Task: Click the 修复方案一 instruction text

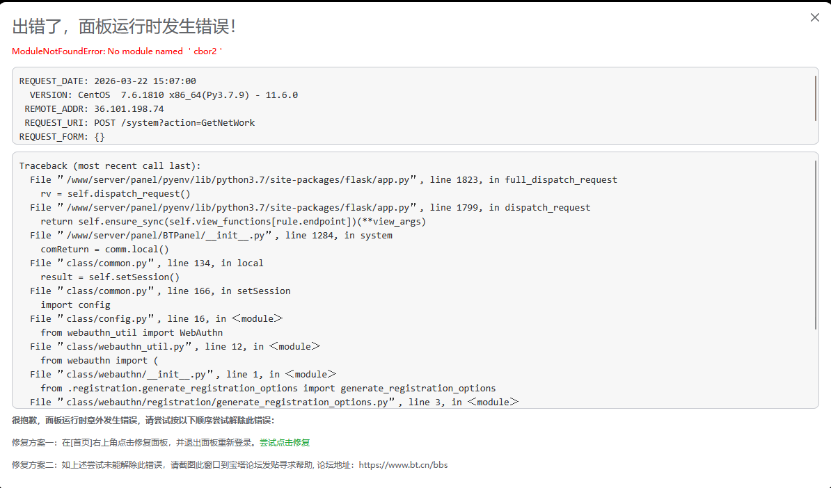Action: [134, 443]
